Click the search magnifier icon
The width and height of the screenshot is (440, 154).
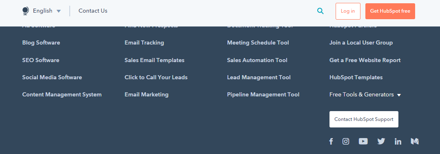click(x=320, y=11)
